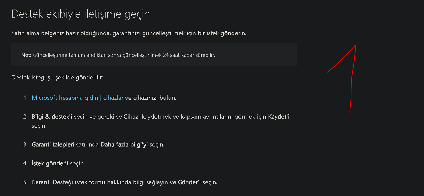Select the bold "Daha fazla bilgi'yi" text
This screenshot has height=196, width=424.
point(124,144)
